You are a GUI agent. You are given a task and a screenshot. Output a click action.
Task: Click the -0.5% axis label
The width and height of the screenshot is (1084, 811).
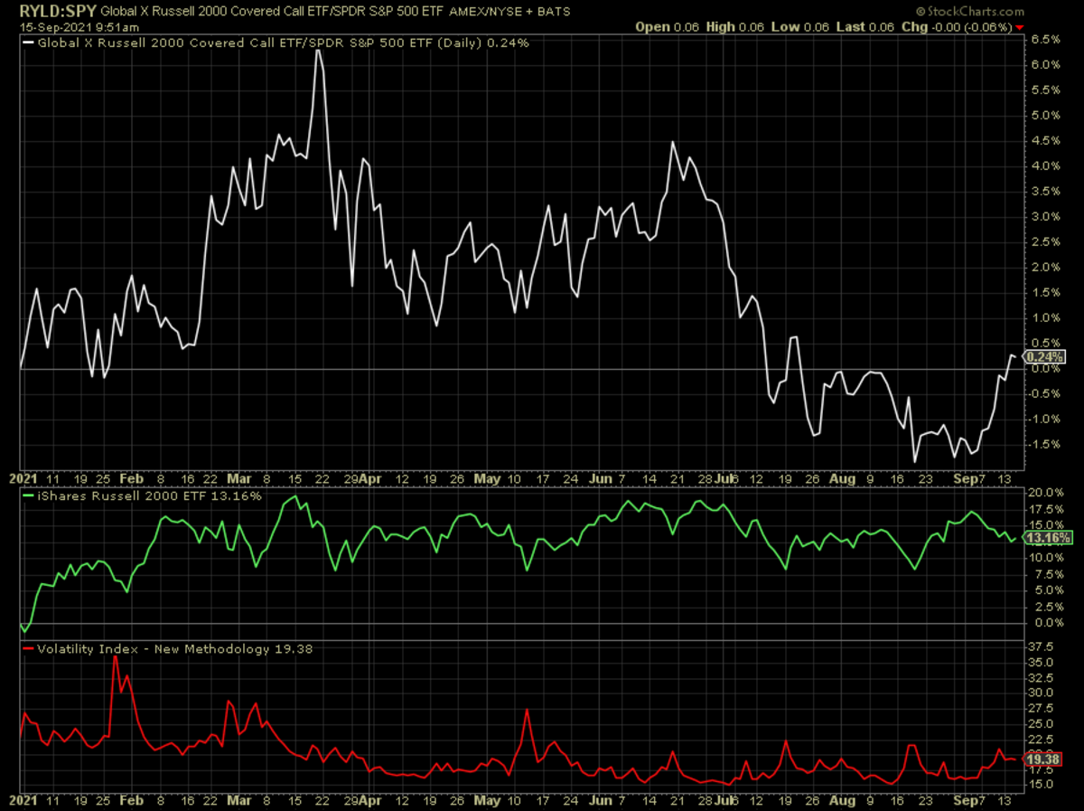pyautogui.click(x=1045, y=394)
